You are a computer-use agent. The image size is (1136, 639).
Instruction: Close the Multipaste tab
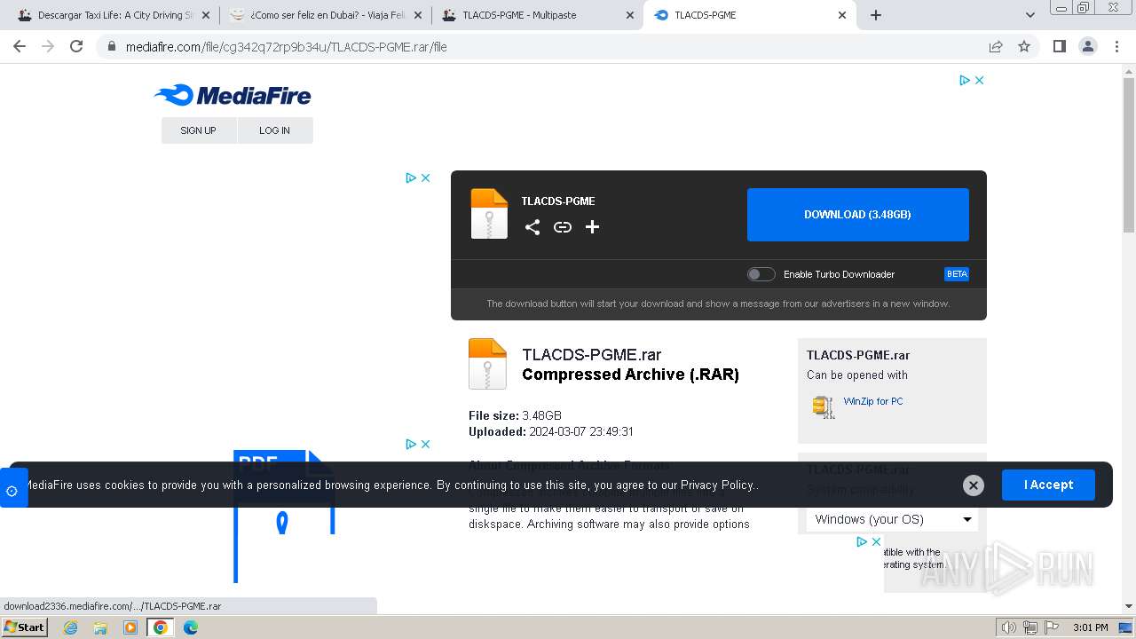(x=630, y=15)
